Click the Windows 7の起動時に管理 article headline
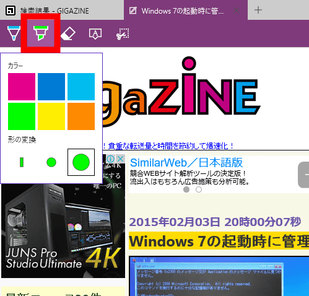 pyautogui.click(x=219, y=241)
